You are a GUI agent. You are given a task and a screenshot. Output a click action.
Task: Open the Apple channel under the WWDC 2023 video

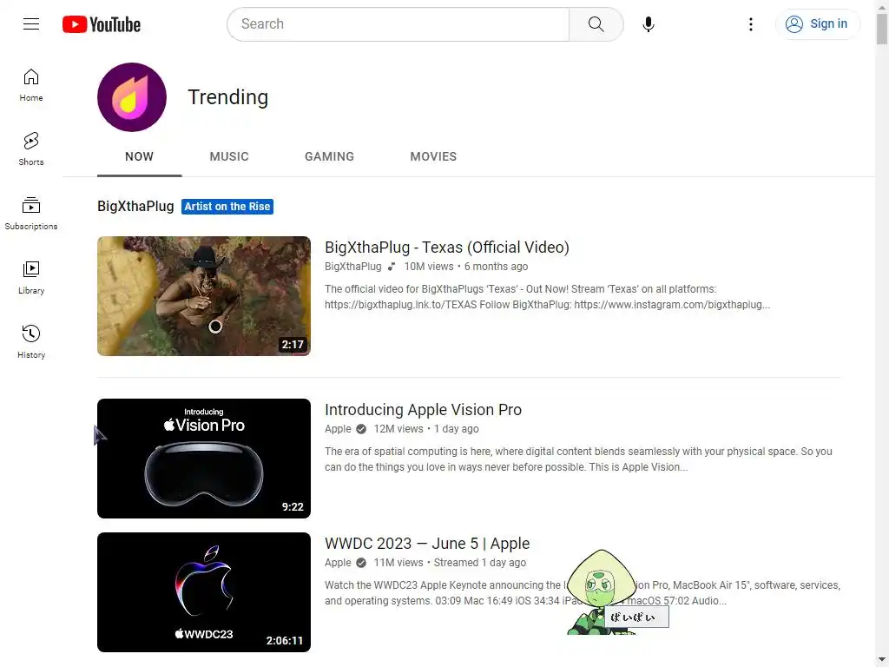pyautogui.click(x=338, y=563)
